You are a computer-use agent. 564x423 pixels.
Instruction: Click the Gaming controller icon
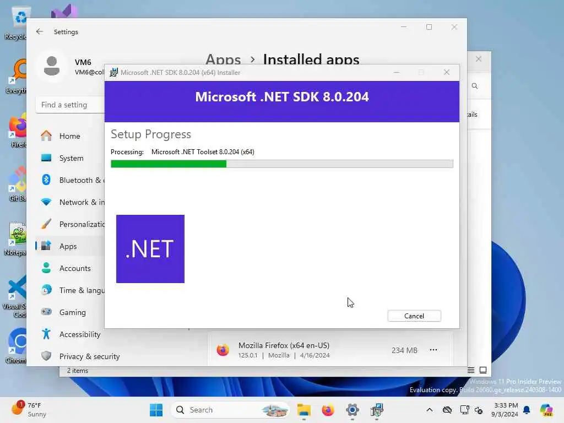46,312
